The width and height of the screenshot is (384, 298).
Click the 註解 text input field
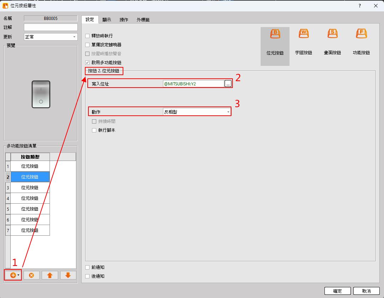click(x=50, y=27)
